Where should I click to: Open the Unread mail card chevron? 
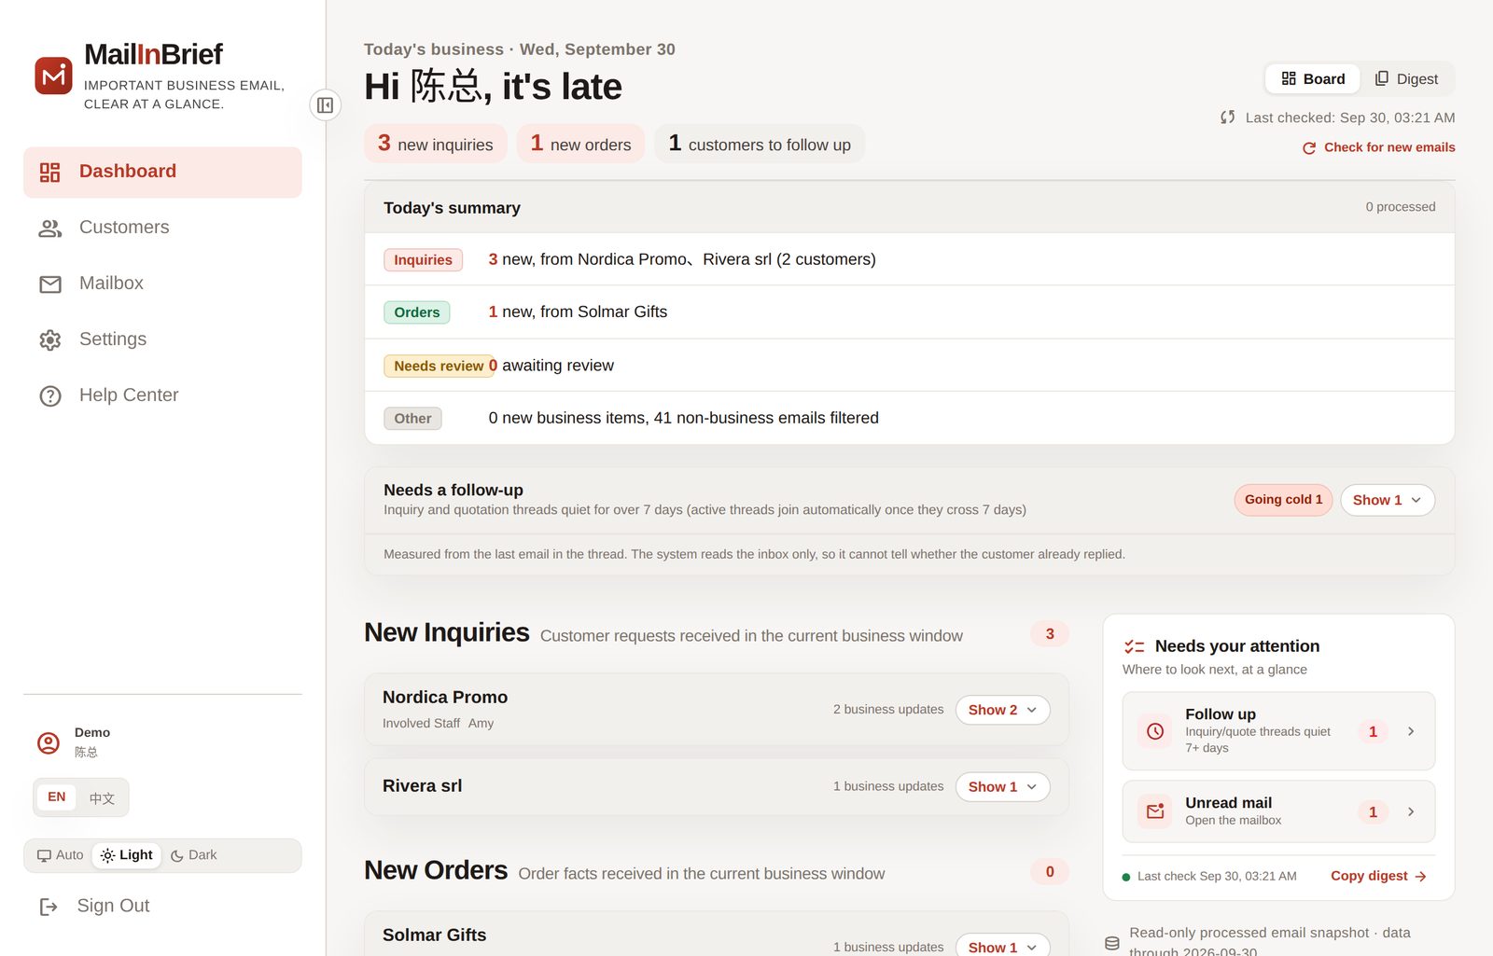pyautogui.click(x=1411, y=812)
